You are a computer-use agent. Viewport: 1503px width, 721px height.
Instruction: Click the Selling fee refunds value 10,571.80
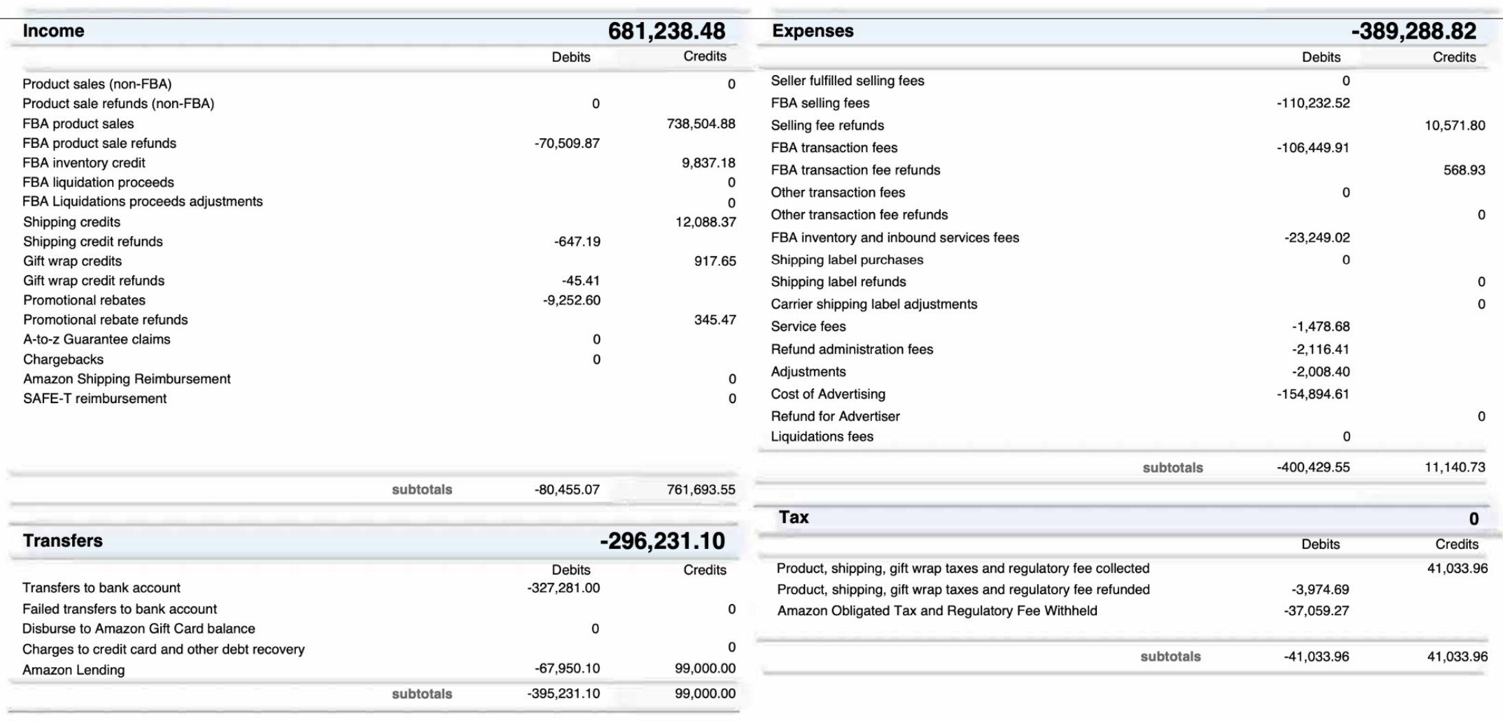point(1455,126)
